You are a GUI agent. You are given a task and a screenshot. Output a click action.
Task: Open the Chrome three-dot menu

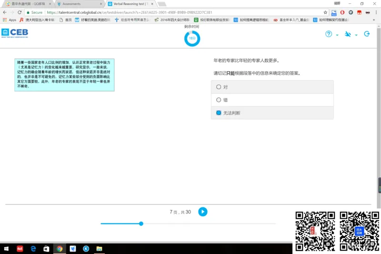pos(376,12)
